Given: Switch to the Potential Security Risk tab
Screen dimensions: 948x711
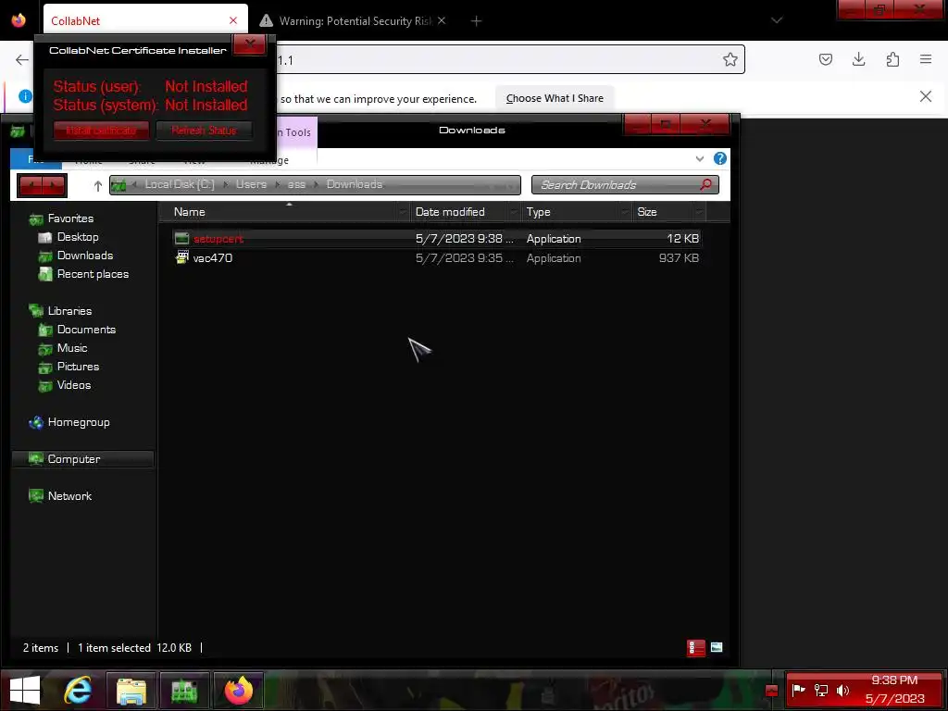Looking at the screenshot, I should tap(355, 20).
